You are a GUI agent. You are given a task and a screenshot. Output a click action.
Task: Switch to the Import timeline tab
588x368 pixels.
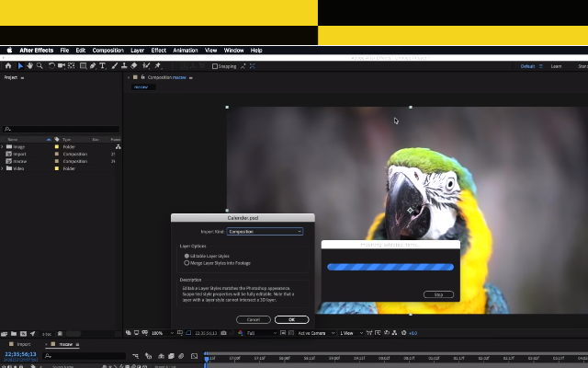pos(24,344)
